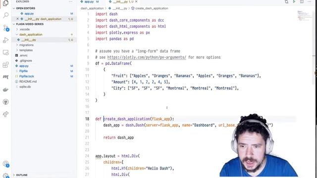Open the Accounts icon with badge

click(5, 164)
